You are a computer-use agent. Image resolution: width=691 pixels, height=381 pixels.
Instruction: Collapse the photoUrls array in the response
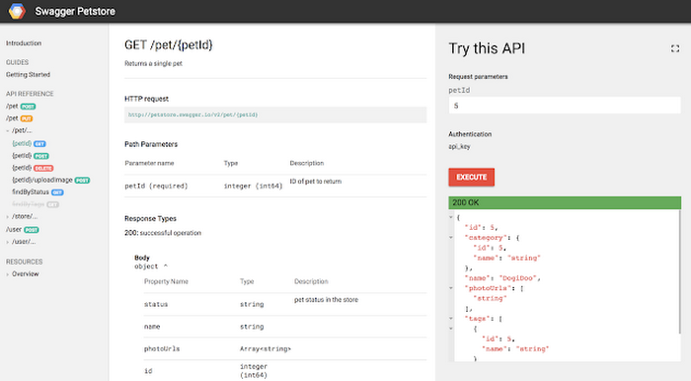(x=451, y=288)
